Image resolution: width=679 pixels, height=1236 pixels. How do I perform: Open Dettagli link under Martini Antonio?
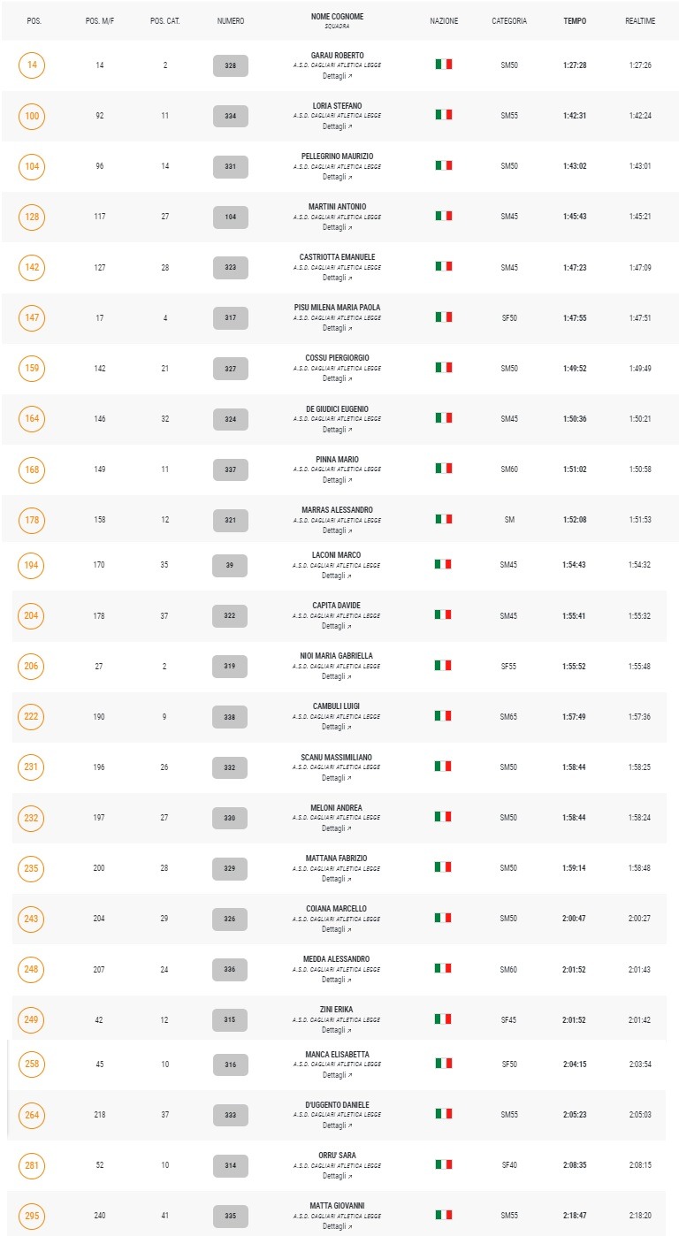[337, 227]
